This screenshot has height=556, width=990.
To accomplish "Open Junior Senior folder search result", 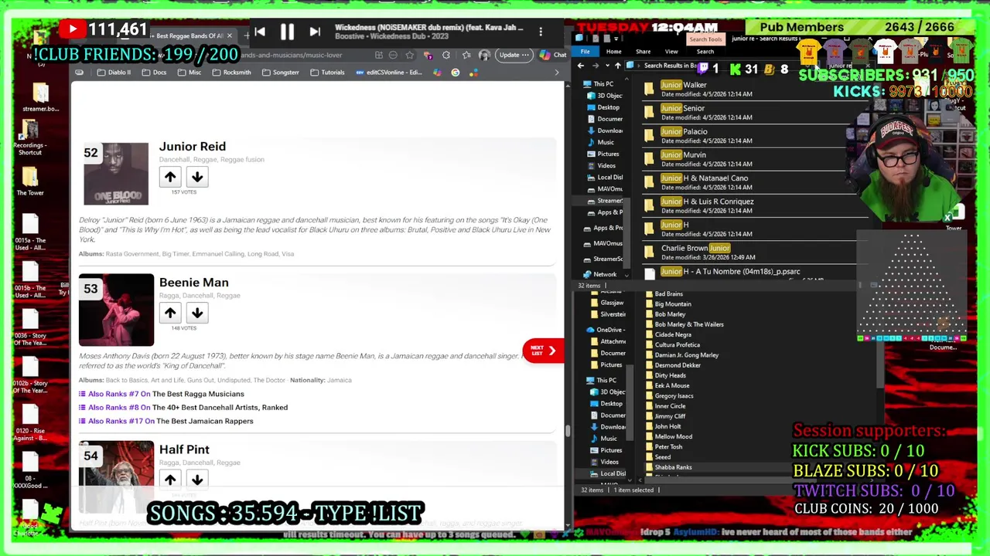I will [x=746, y=113].
